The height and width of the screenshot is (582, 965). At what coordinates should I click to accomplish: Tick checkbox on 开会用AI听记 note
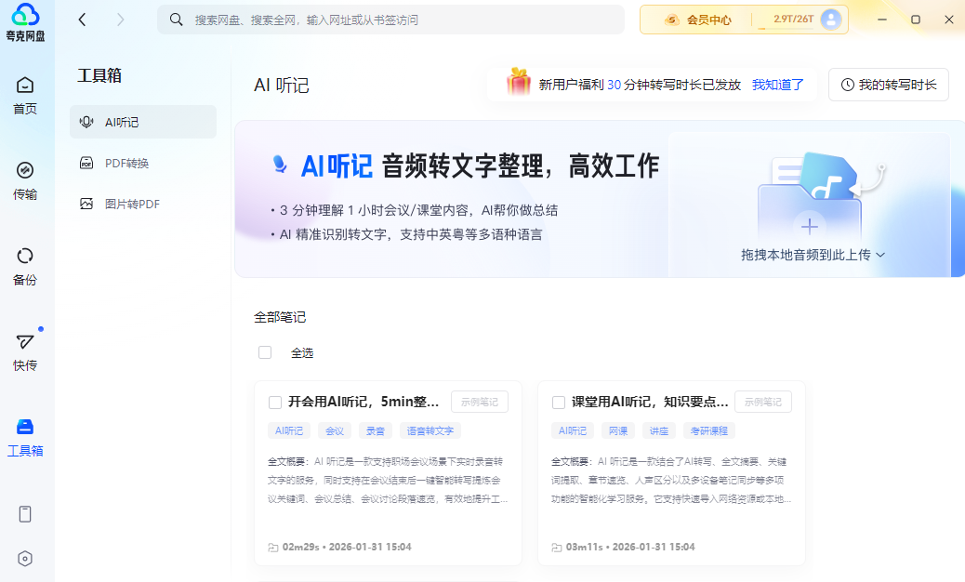click(275, 403)
